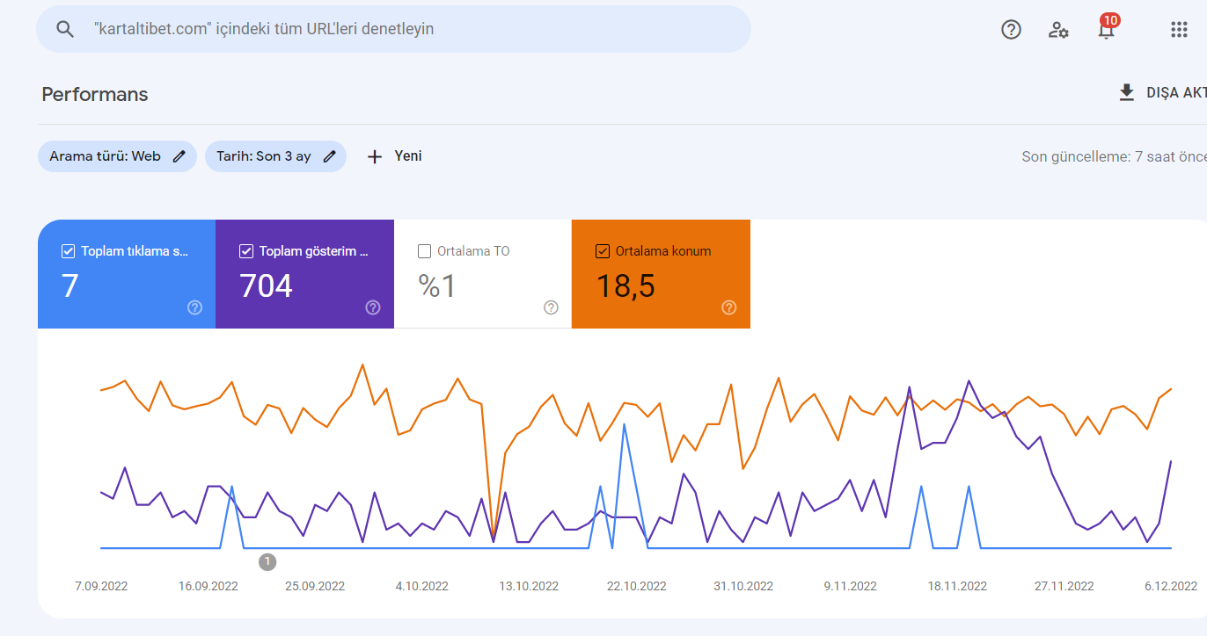Open the help question mark icon

1012,30
